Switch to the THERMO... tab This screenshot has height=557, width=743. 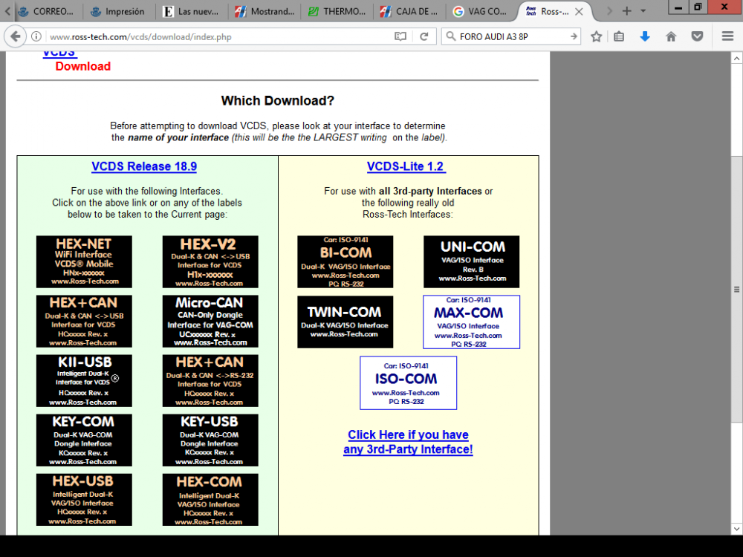pos(337,11)
